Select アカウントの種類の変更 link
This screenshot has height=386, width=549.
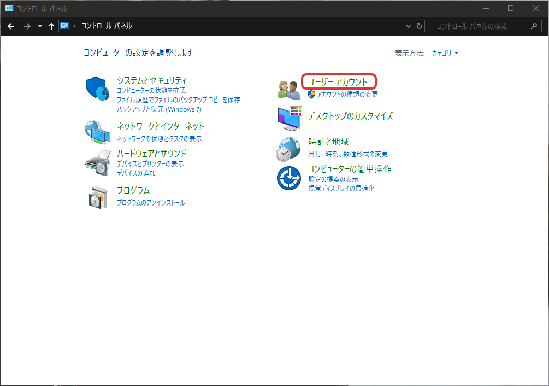coord(347,94)
